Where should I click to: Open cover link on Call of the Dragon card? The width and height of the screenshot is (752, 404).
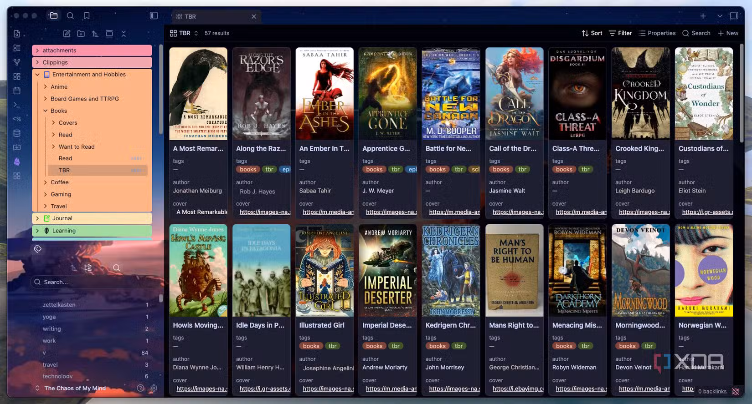(x=518, y=212)
